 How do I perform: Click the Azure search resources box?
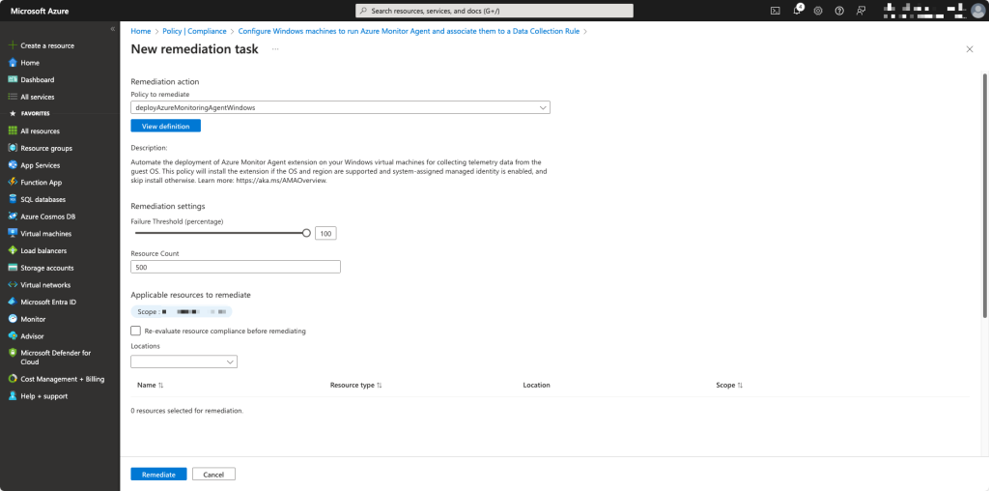point(494,11)
